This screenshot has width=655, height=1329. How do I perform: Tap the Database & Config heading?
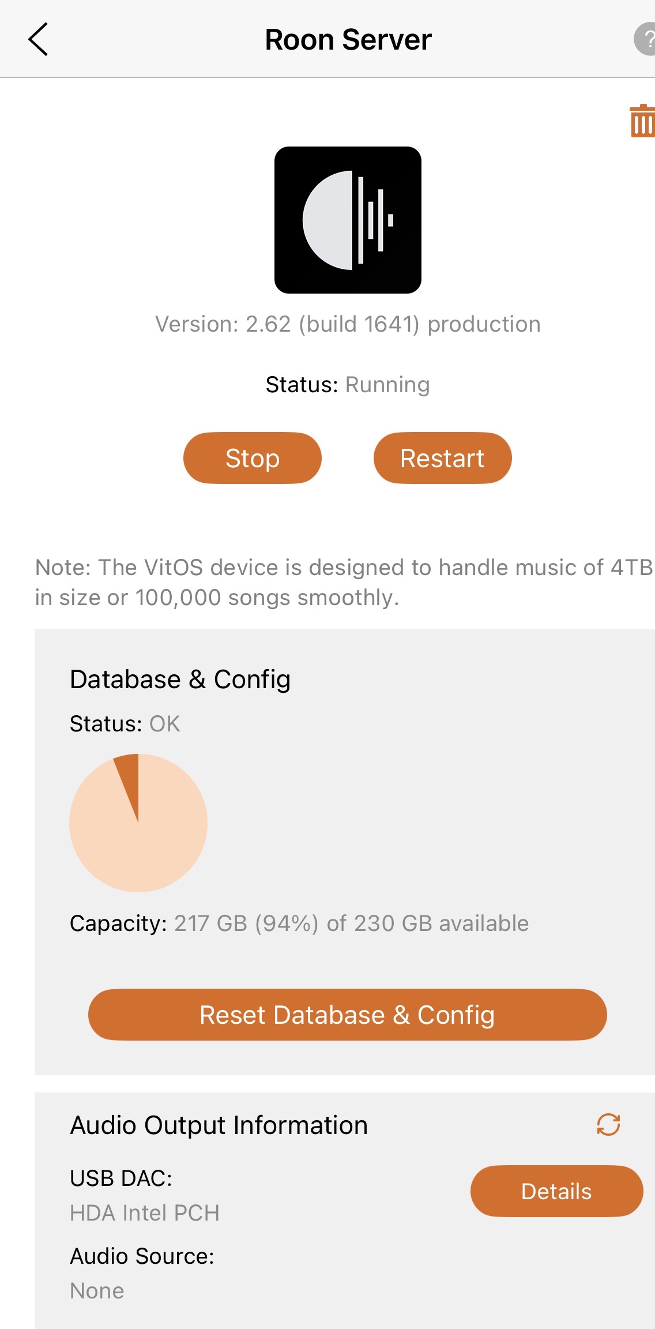coord(180,679)
